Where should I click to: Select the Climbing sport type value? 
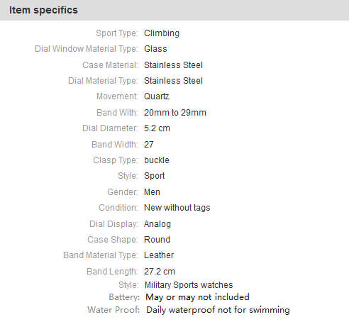(x=162, y=33)
